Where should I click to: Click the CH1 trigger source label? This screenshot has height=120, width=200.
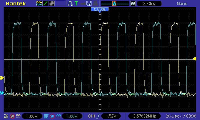click(x=91, y=116)
